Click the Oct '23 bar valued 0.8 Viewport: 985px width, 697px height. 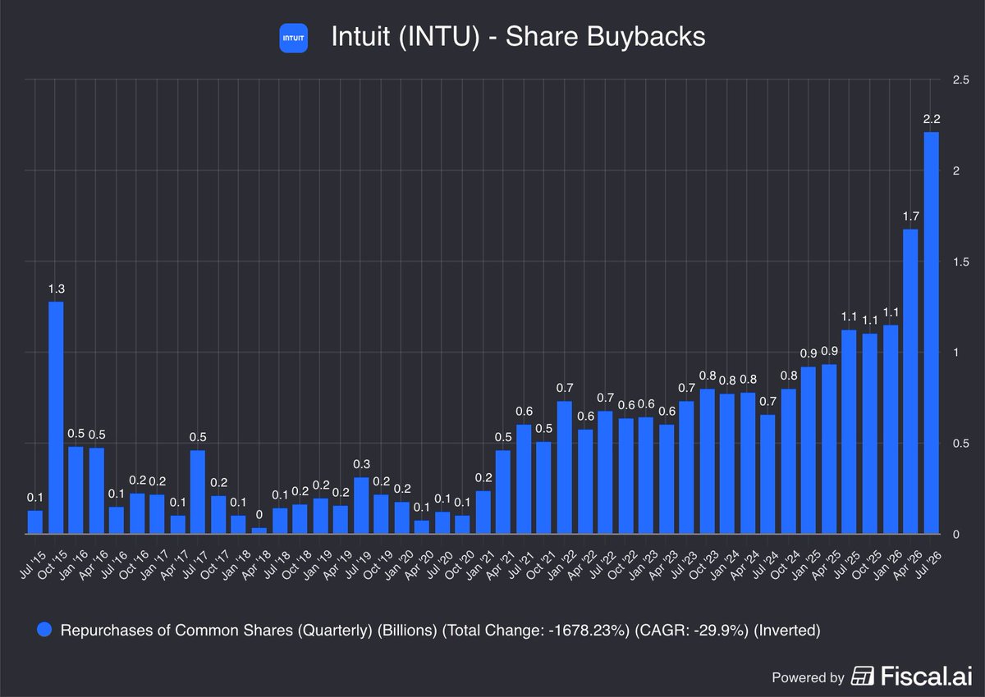(707, 462)
